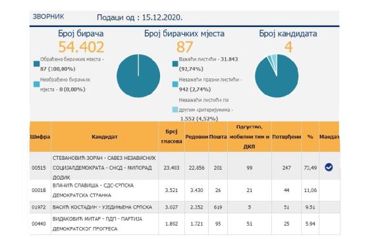Viewport: 382px width, 250px height.
Task: Click polling stations count 87
Action: pos(184,47)
